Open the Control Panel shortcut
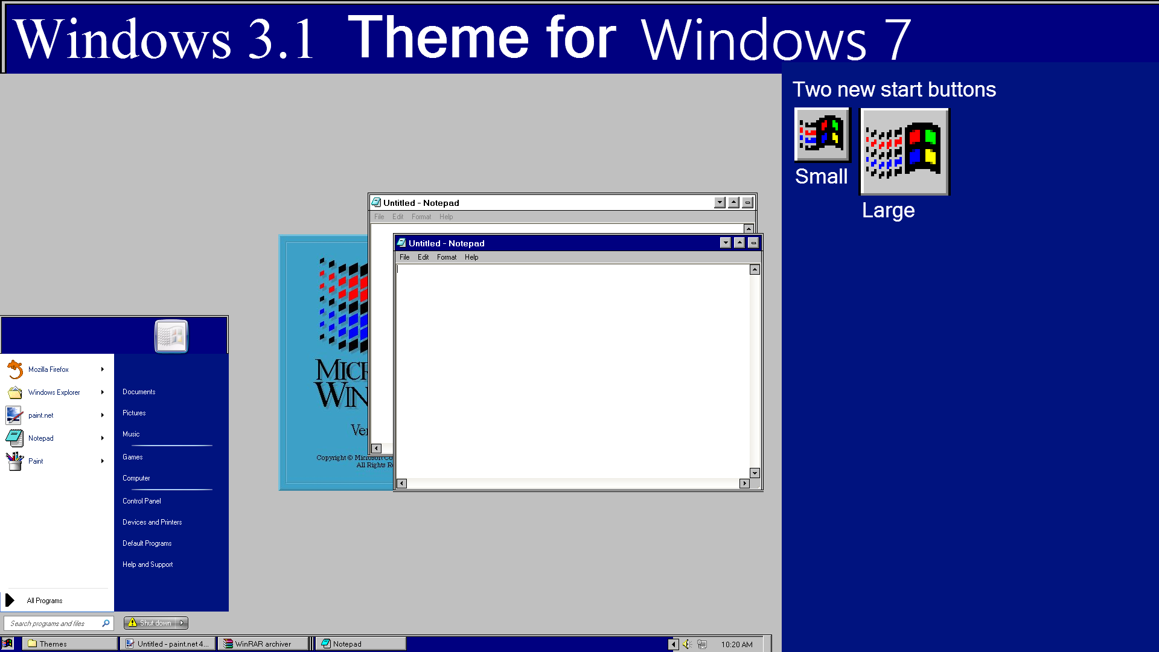1159x652 pixels. tap(142, 500)
